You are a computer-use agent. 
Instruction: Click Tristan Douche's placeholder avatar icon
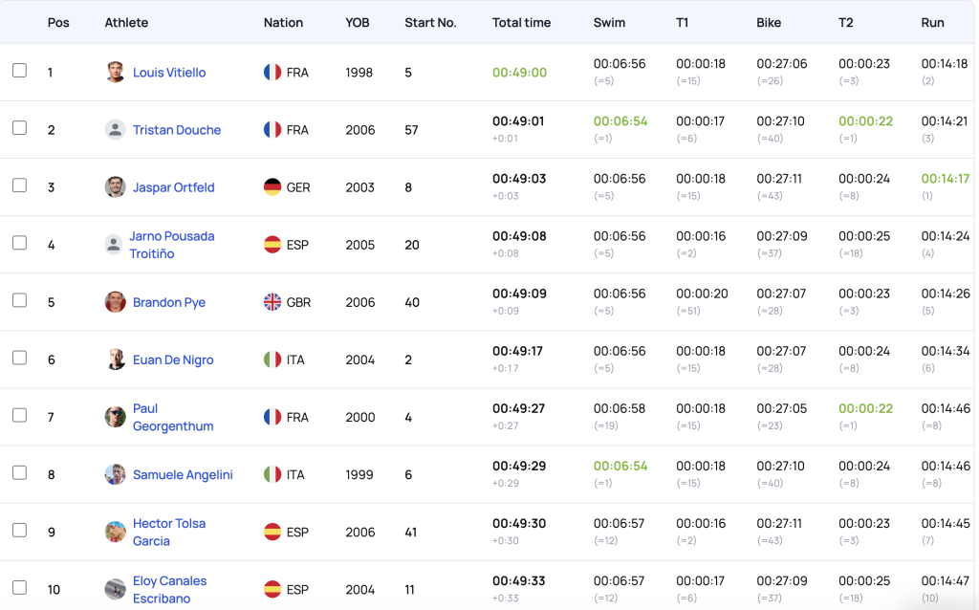tap(116, 130)
